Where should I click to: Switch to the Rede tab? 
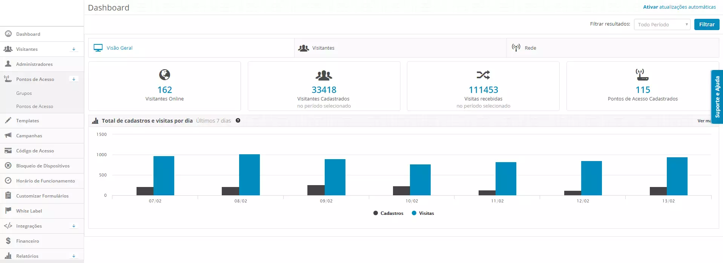(530, 48)
